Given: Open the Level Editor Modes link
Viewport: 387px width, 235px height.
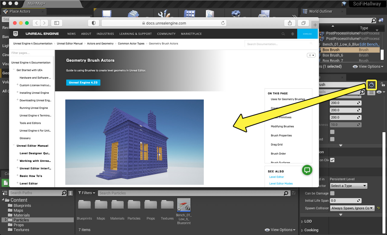Looking at the screenshot, I should click(281, 184).
